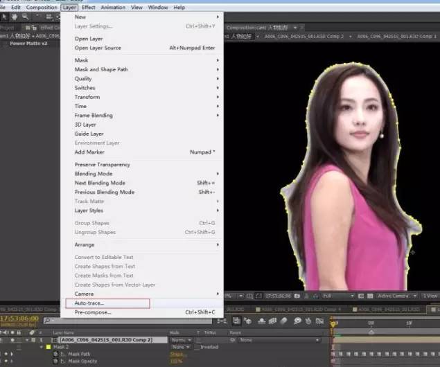Collapse layer 1 properties triangle

[x=27, y=340]
